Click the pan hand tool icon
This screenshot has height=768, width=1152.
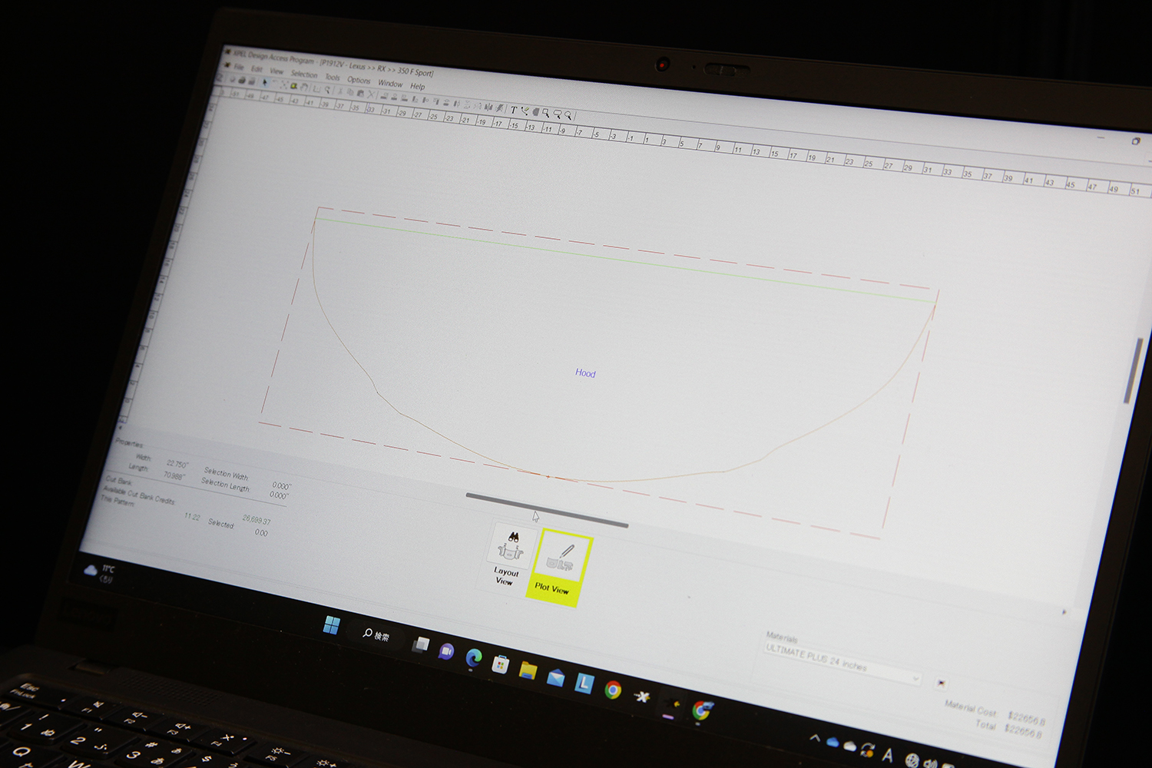click(x=304, y=87)
